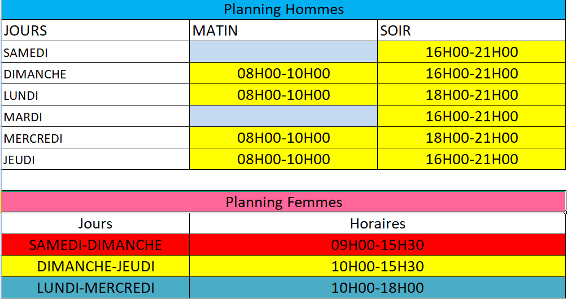The height and width of the screenshot is (299, 567).
Task: Click MERCREDI evening 18H00-21H00 cell
Action: point(472,138)
